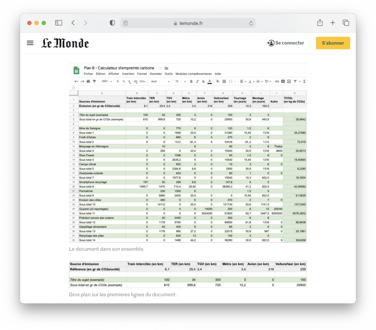The width and height of the screenshot is (376, 330).
Task: Apply the euro currency format
Action: pos(118,82)
